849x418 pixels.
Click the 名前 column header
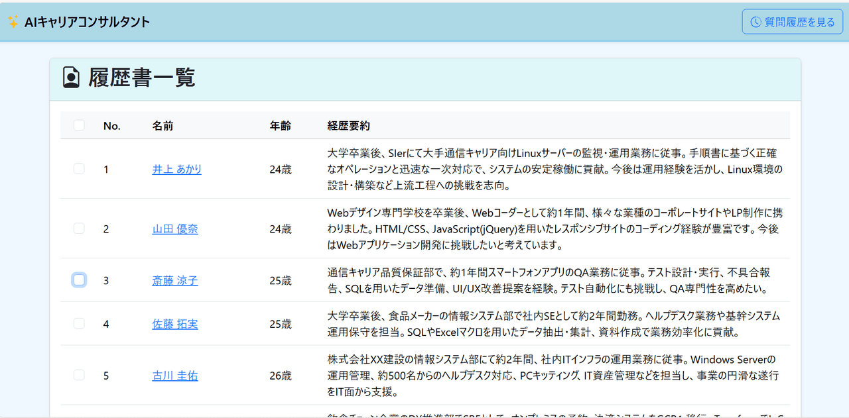pyautogui.click(x=163, y=126)
